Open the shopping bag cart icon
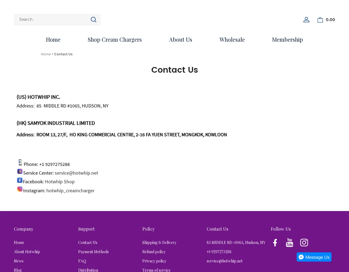Viewport: 349px width, 272px height. (320, 20)
